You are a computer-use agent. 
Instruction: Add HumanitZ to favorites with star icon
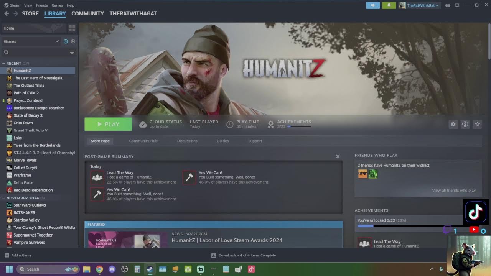pos(477,124)
